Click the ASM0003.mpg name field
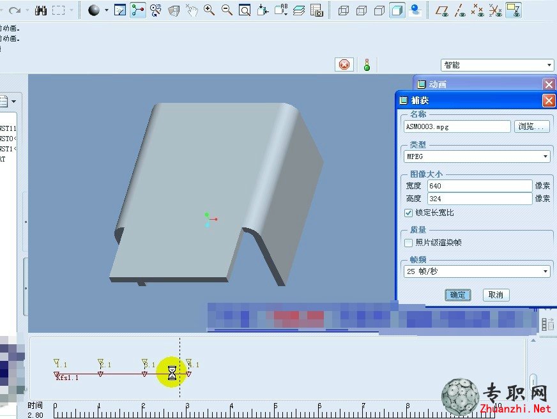This screenshot has width=557, height=419. [x=457, y=126]
